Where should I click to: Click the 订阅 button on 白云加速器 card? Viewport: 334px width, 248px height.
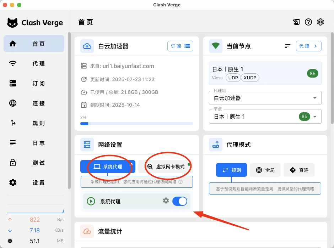(x=176, y=46)
